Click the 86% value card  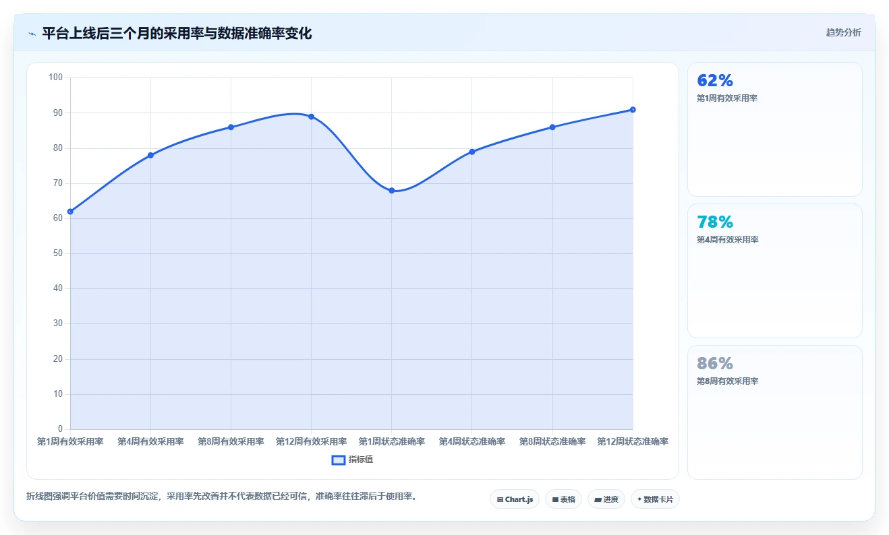(774, 412)
